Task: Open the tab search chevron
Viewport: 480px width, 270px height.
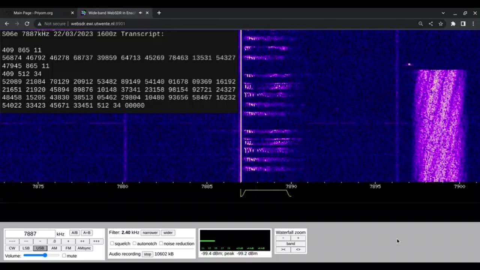Action: pyautogui.click(x=443, y=13)
